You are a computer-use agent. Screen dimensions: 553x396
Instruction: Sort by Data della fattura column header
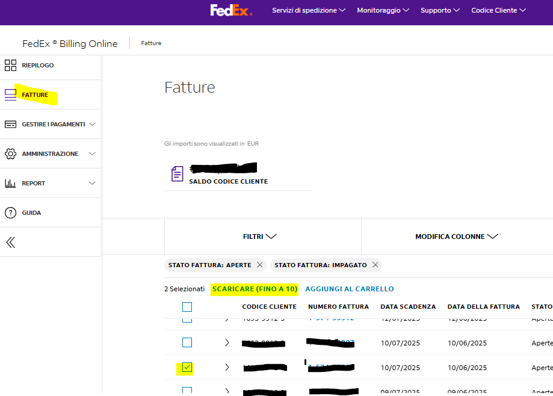pyautogui.click(x=484, y=306)
